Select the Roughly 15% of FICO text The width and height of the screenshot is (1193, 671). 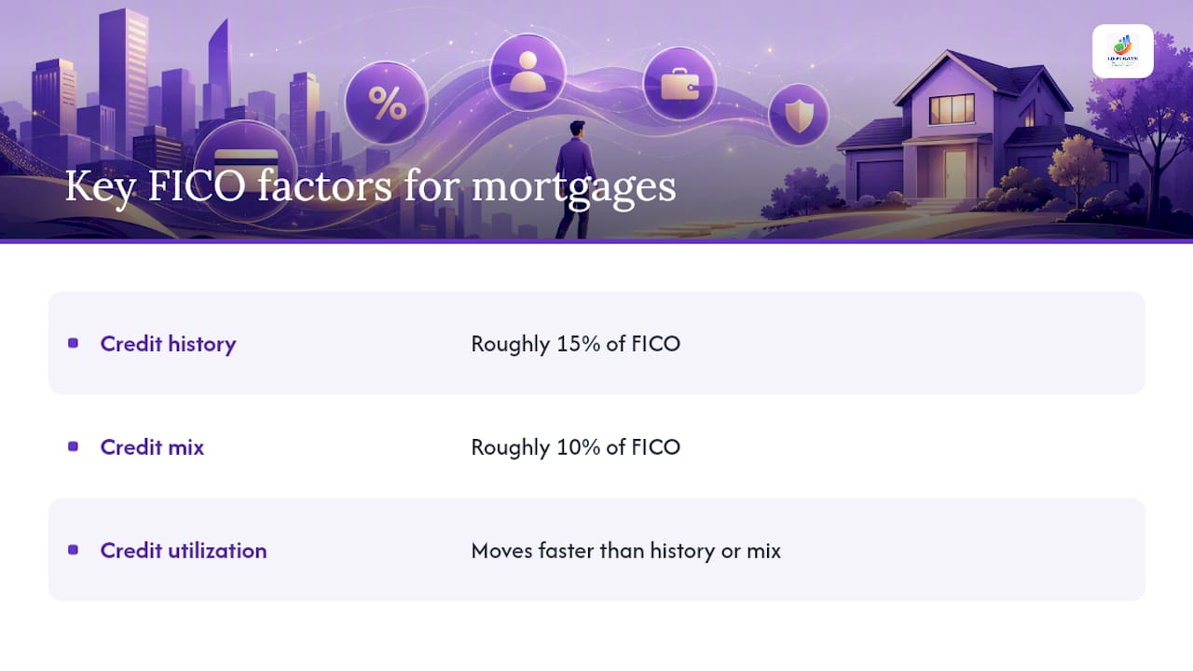tap(576, 344)
